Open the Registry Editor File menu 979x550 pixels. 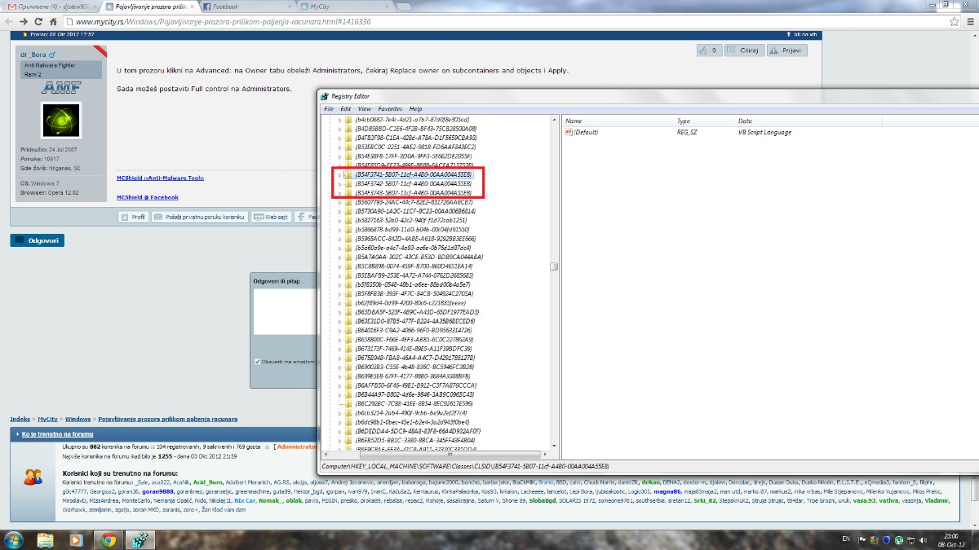[x=329, y=108]
